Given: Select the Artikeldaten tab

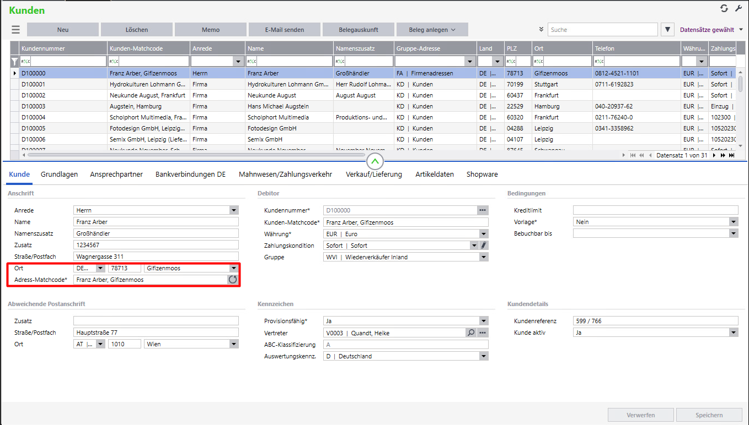Looking at the screenshot, I should [435, 175].
